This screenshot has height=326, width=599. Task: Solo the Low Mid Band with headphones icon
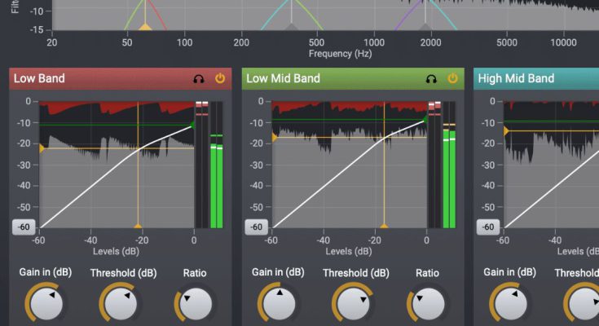pos(431,79)
